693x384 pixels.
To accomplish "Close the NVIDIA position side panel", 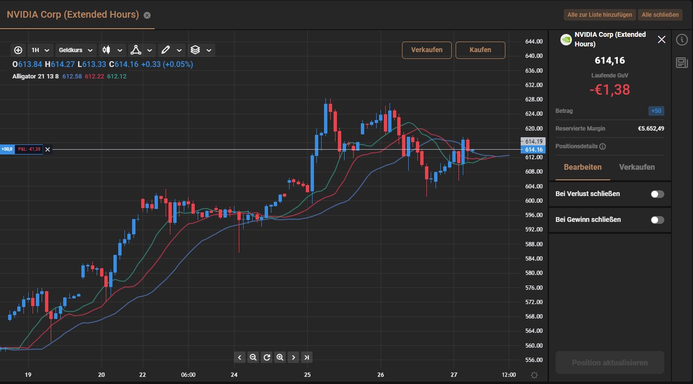I will [661, 39].
